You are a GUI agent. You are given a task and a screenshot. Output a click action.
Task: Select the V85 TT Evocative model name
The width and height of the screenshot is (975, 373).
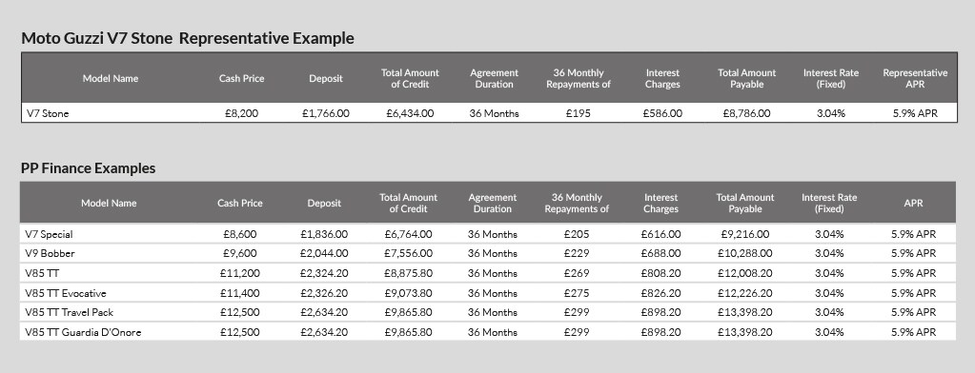66,293
